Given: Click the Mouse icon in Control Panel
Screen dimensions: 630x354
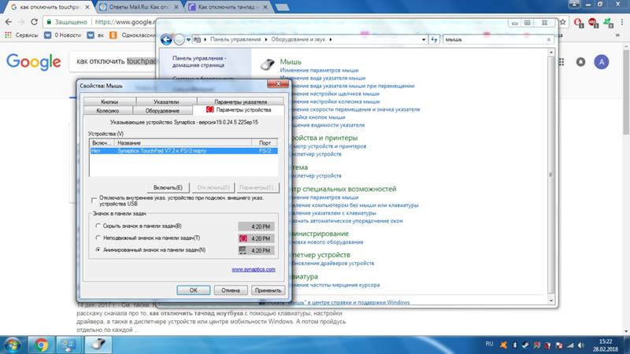Looking at the screenshot, I should pos(267,64).
